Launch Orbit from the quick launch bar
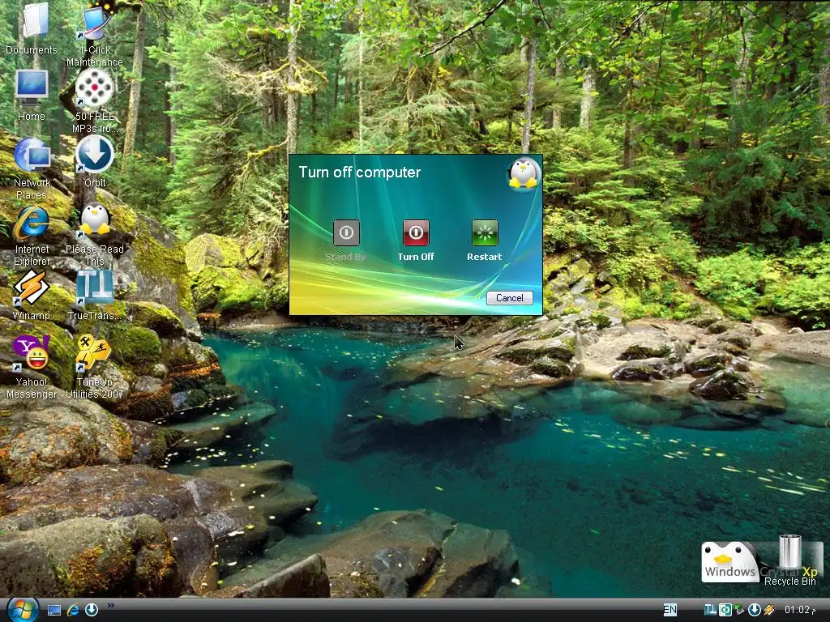The image size is (830, 622). coord(91,611)
